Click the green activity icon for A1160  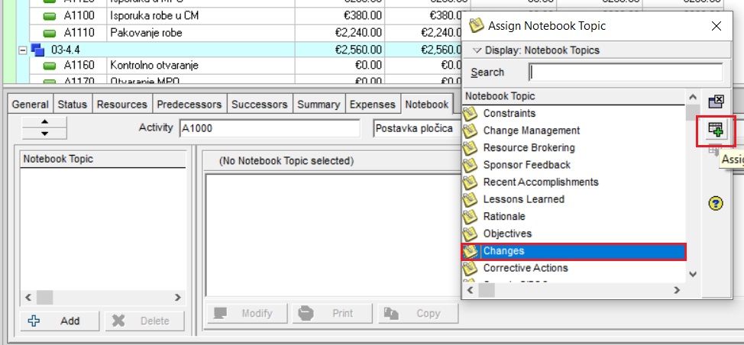tap(50, 66)
